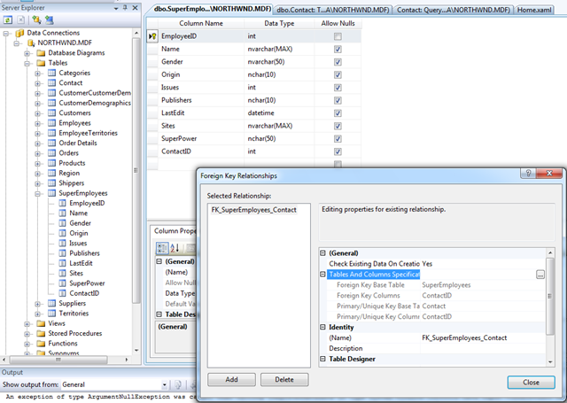Uncheck Allow Nulls for the Gender column
Image resolution: width=567 pixels, height=403 pixels.
pyautogui.click(x=338, y=62)
